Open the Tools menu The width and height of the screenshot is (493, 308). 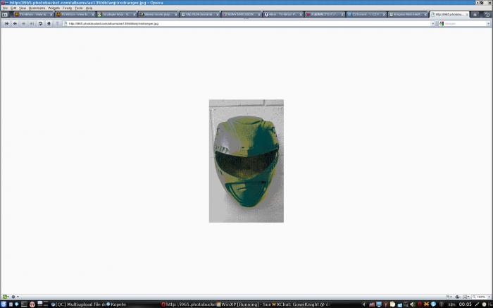[79, 8]
